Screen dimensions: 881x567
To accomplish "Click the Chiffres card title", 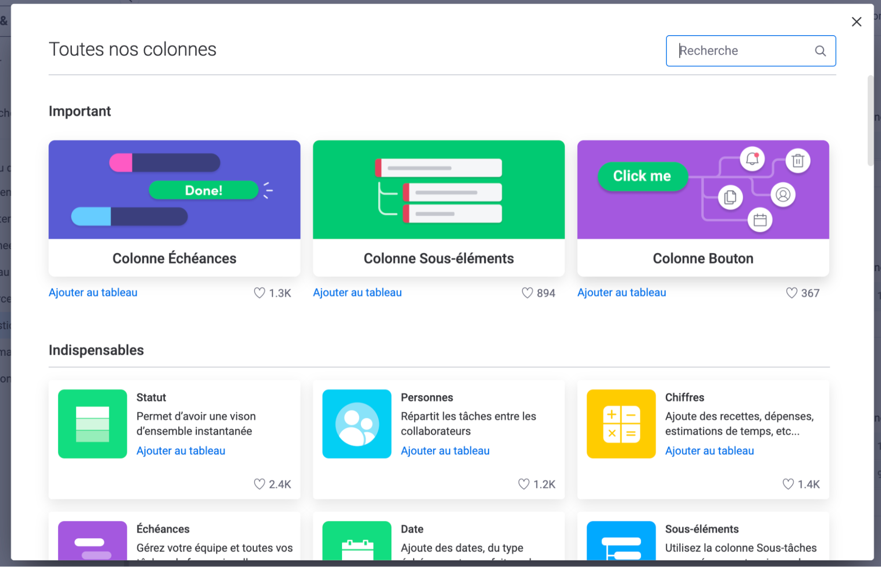I will [685, 398].
